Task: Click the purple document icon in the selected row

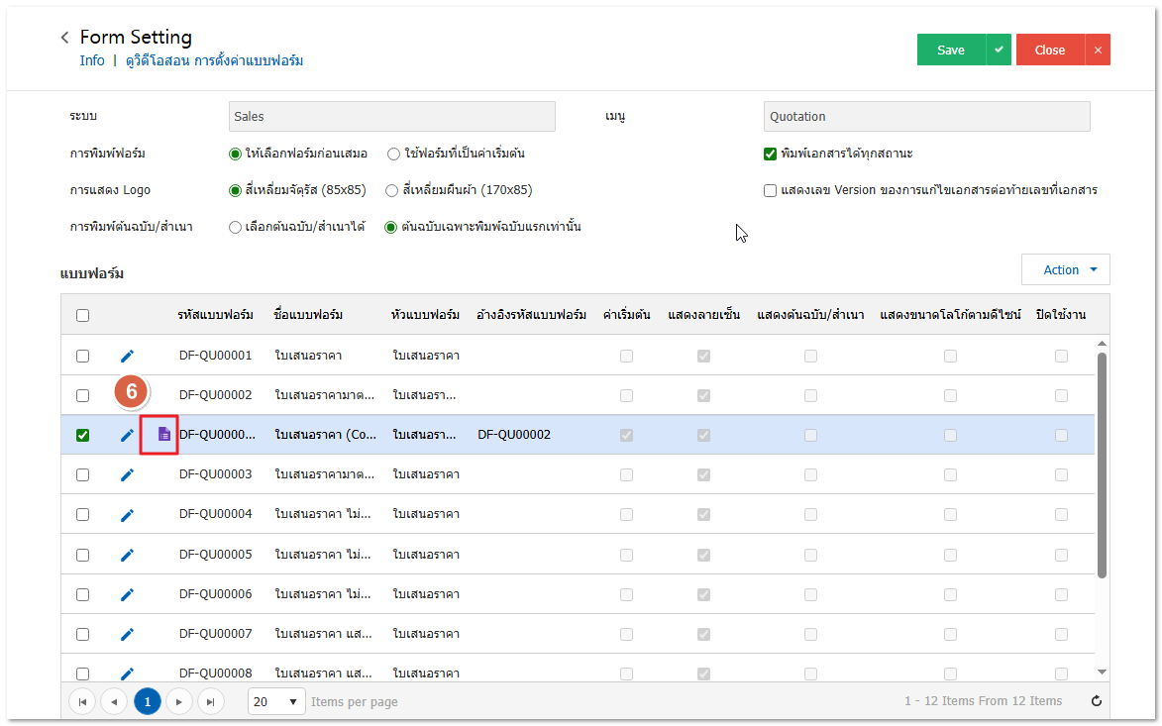Action: click(164, 435)
